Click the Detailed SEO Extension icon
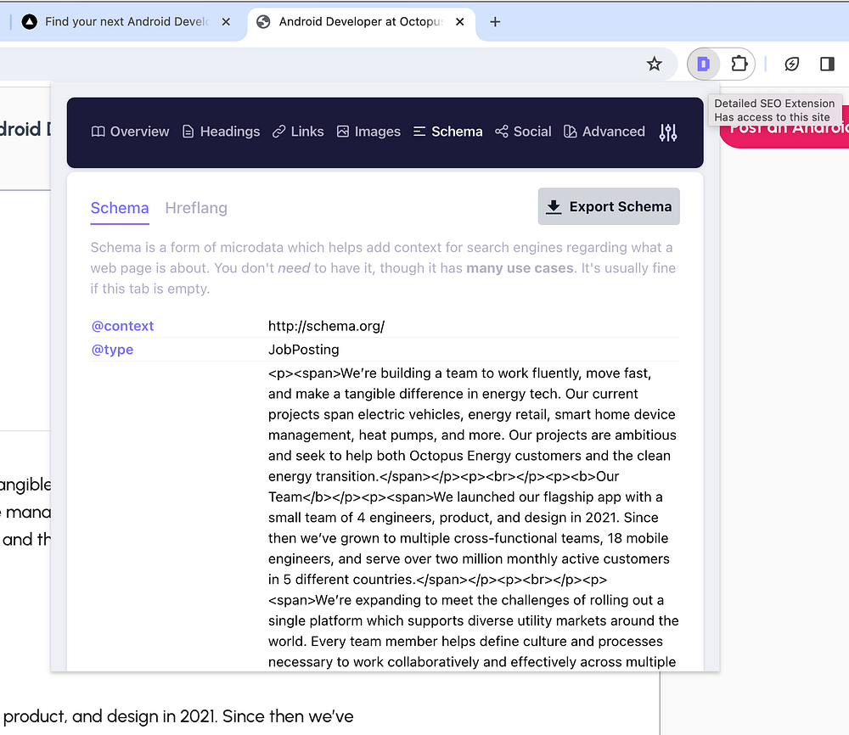The height and width of the screenshot is (735, 849). (703, 64)
